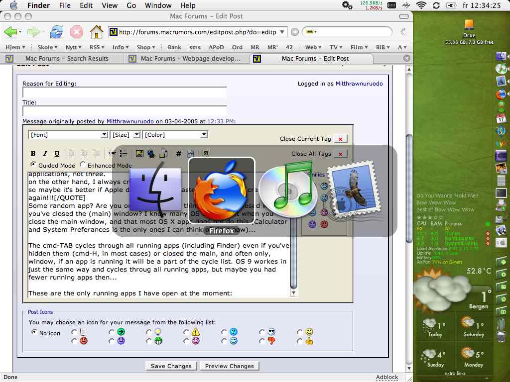Click the indent text icon
This screenshot has width=510, height=382.
pos(112,153)
